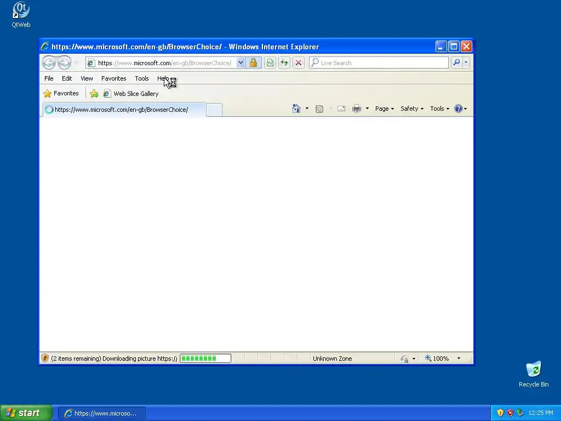Viewport: 561px width, 421px height.
Task: Click the yellow security shield tray icon
Action: (x=500, y=413)
